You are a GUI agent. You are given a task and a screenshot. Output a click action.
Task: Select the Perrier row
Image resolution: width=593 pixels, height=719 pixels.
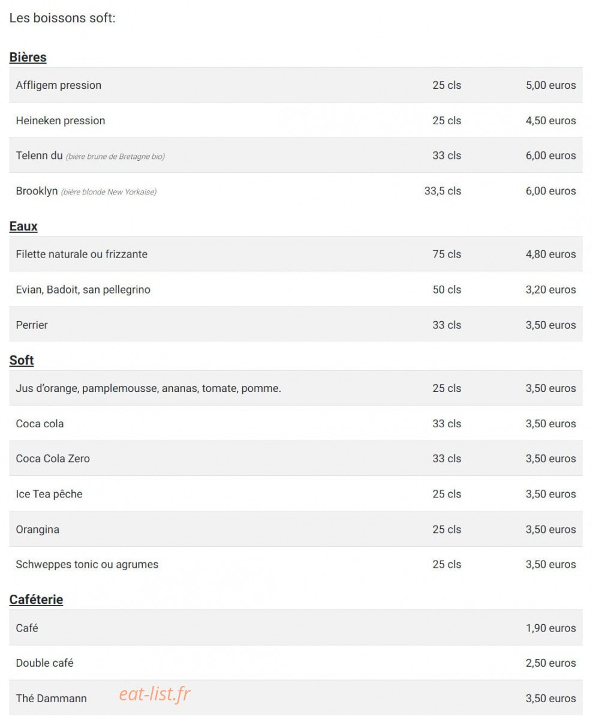[x=296, y=325]
